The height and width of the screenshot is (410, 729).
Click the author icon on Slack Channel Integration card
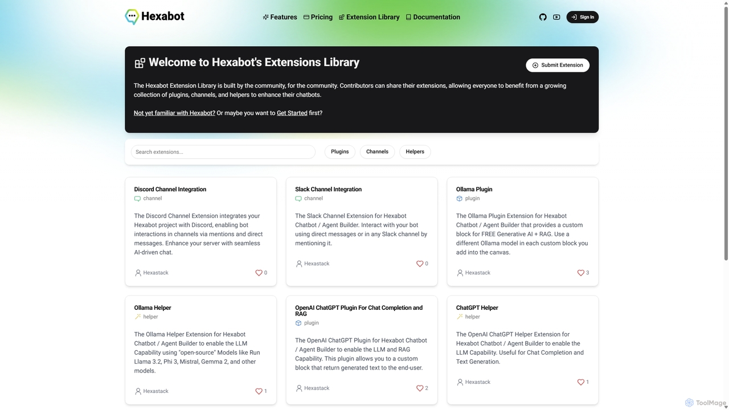pyautogui.click(x=299, y=264)
